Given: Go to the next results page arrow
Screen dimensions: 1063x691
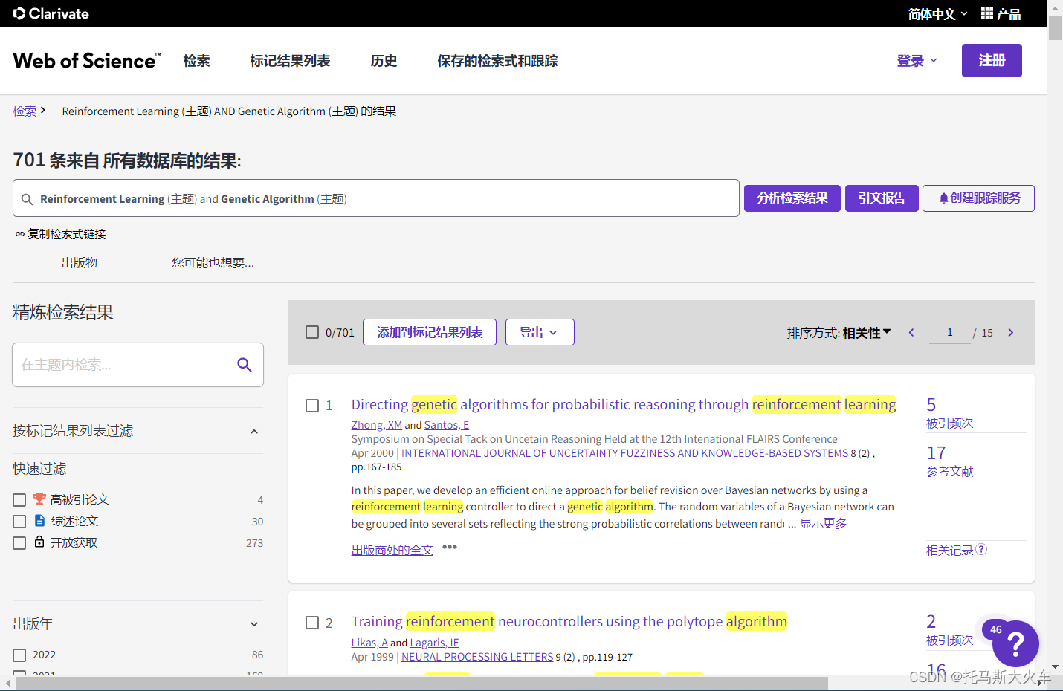Looking at the screenshot, I should tap(1011, 333).
